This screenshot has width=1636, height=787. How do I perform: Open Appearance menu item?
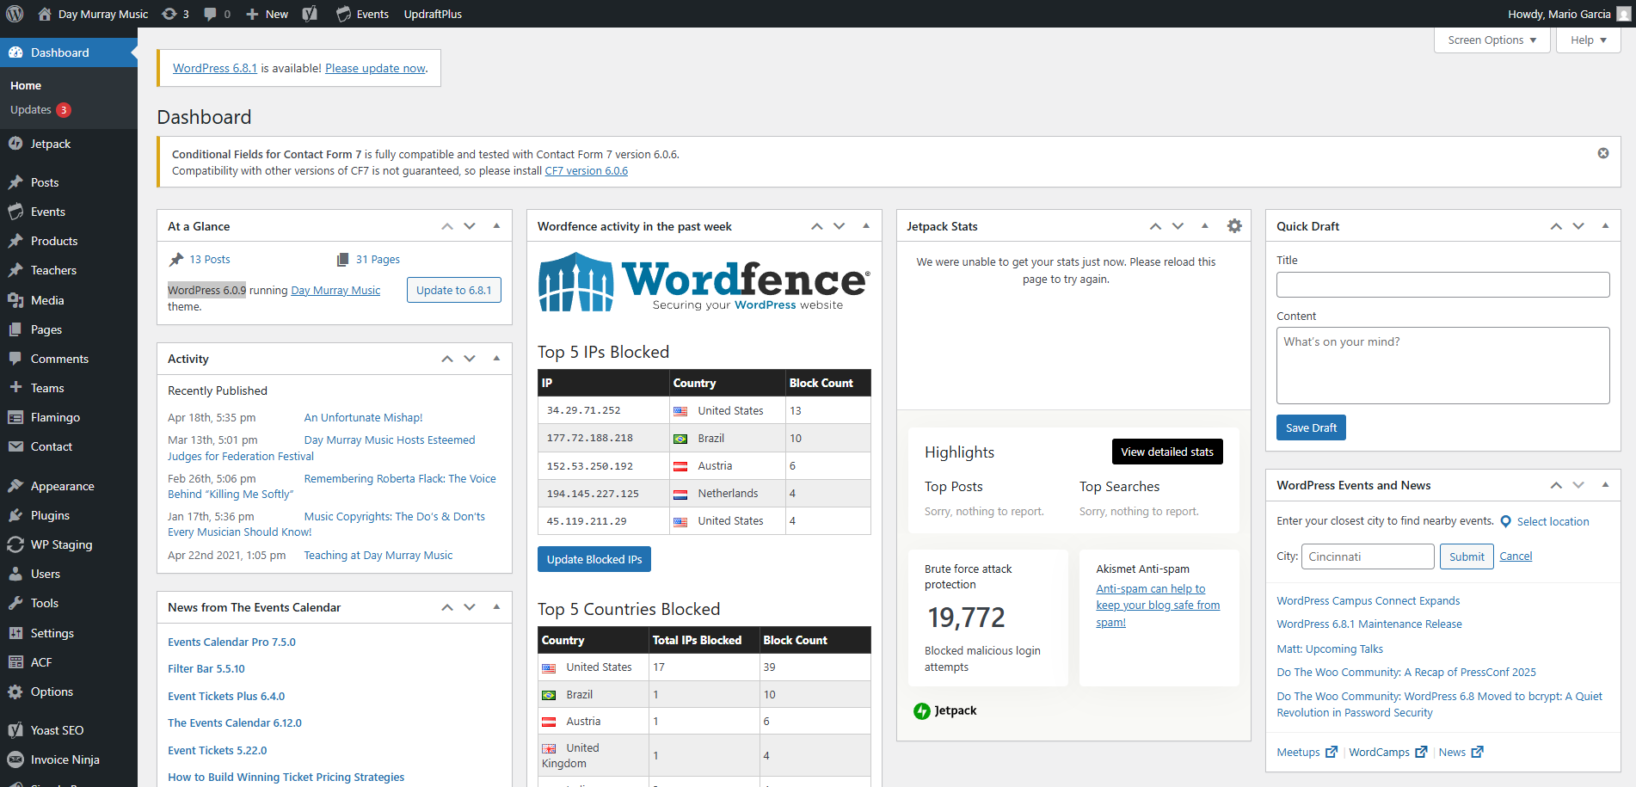tap(69, 486)
